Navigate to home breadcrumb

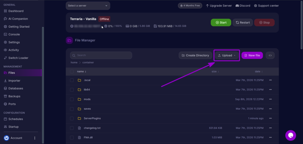[x=74, y=63]
